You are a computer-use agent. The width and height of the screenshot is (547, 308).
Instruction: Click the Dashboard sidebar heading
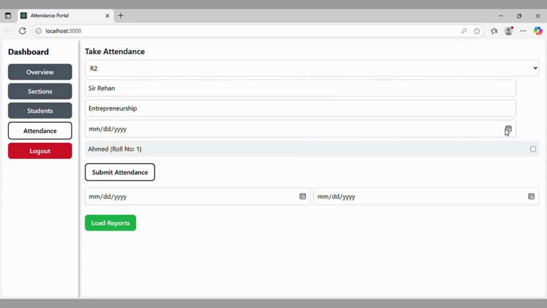[28, 51]
